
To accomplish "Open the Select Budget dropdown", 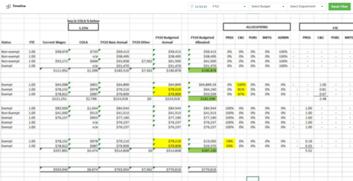I will [x=268, y=7].
